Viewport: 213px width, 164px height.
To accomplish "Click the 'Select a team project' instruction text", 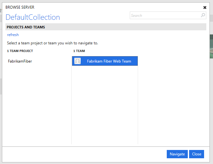I will pyautogui.click(x=52, y=43).
